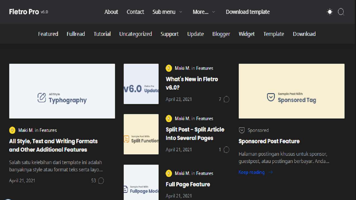
Task: Open the Blogger category
Action: tap(221, 34)
